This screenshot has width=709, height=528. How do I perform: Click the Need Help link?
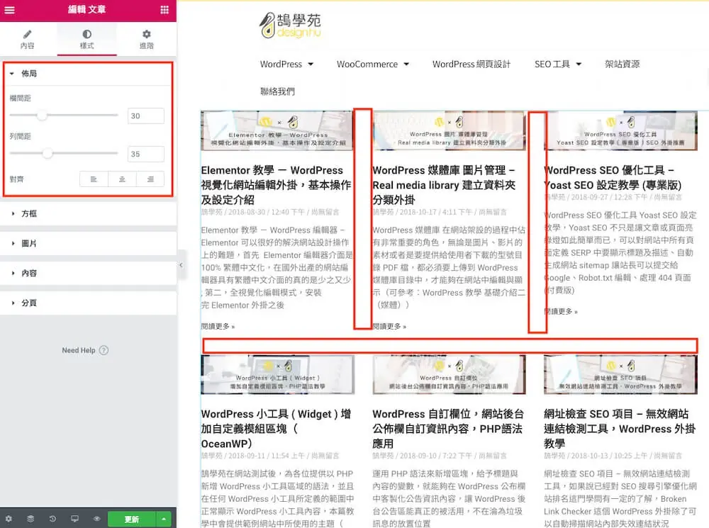click(79, 350)
